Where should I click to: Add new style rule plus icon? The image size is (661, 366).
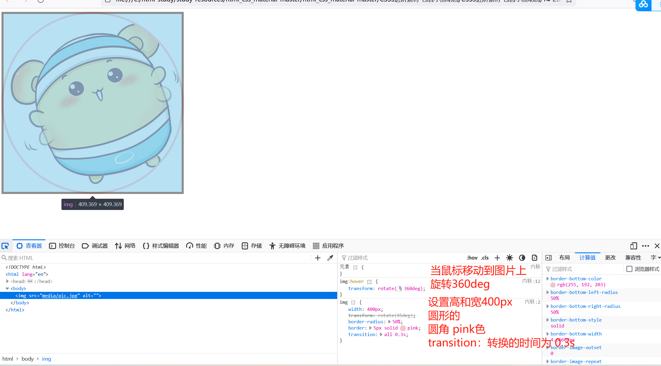click(497, 258)
